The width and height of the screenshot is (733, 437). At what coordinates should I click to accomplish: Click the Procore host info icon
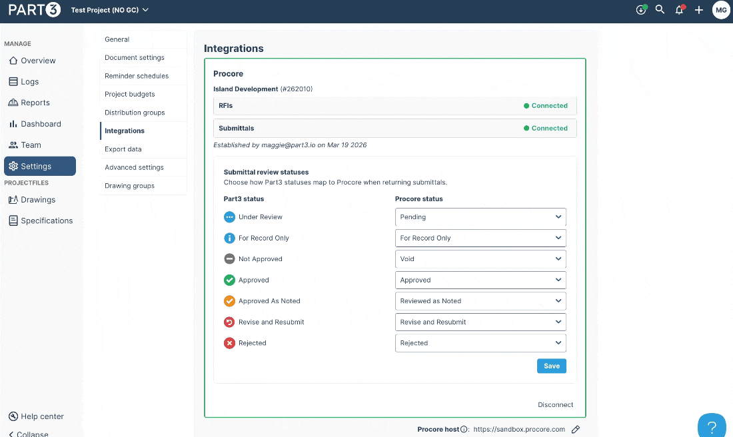point(464,429)
